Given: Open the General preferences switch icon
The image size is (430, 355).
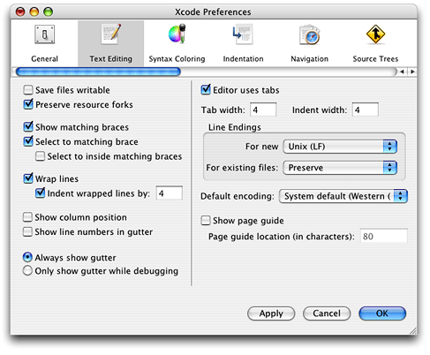Looking at the screenshot, I should 44,34.
